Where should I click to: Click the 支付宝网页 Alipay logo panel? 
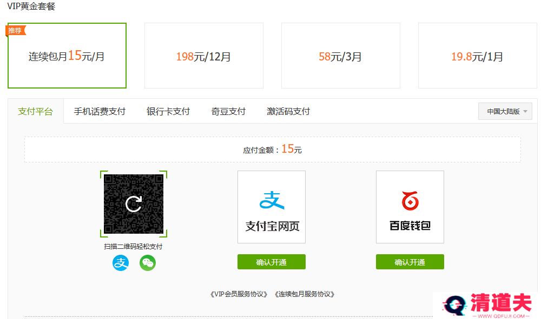(x=271, y=207)
